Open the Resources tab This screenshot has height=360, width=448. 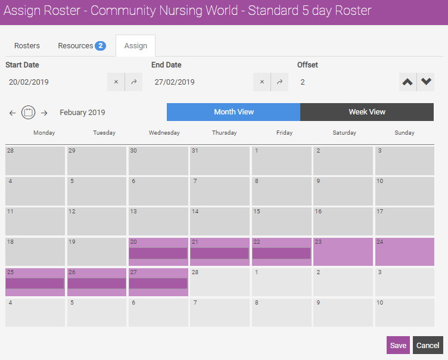[82, 46]
